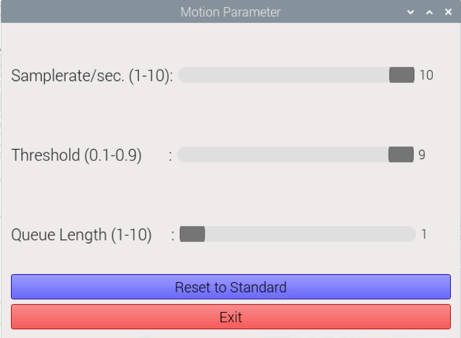The image size is (461, 338).
Task: Click the Motion Parameter title bar text
Action: pos(230,12)
